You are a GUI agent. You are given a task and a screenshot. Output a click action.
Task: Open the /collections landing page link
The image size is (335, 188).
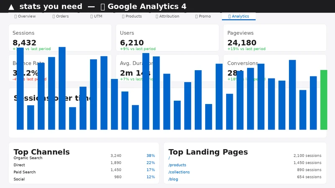tap(179, 172)
